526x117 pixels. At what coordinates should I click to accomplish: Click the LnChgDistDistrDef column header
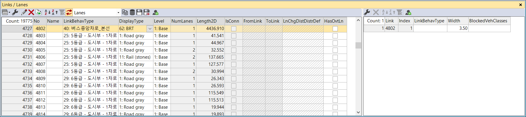pyautogui.click(x=303, y=21)
